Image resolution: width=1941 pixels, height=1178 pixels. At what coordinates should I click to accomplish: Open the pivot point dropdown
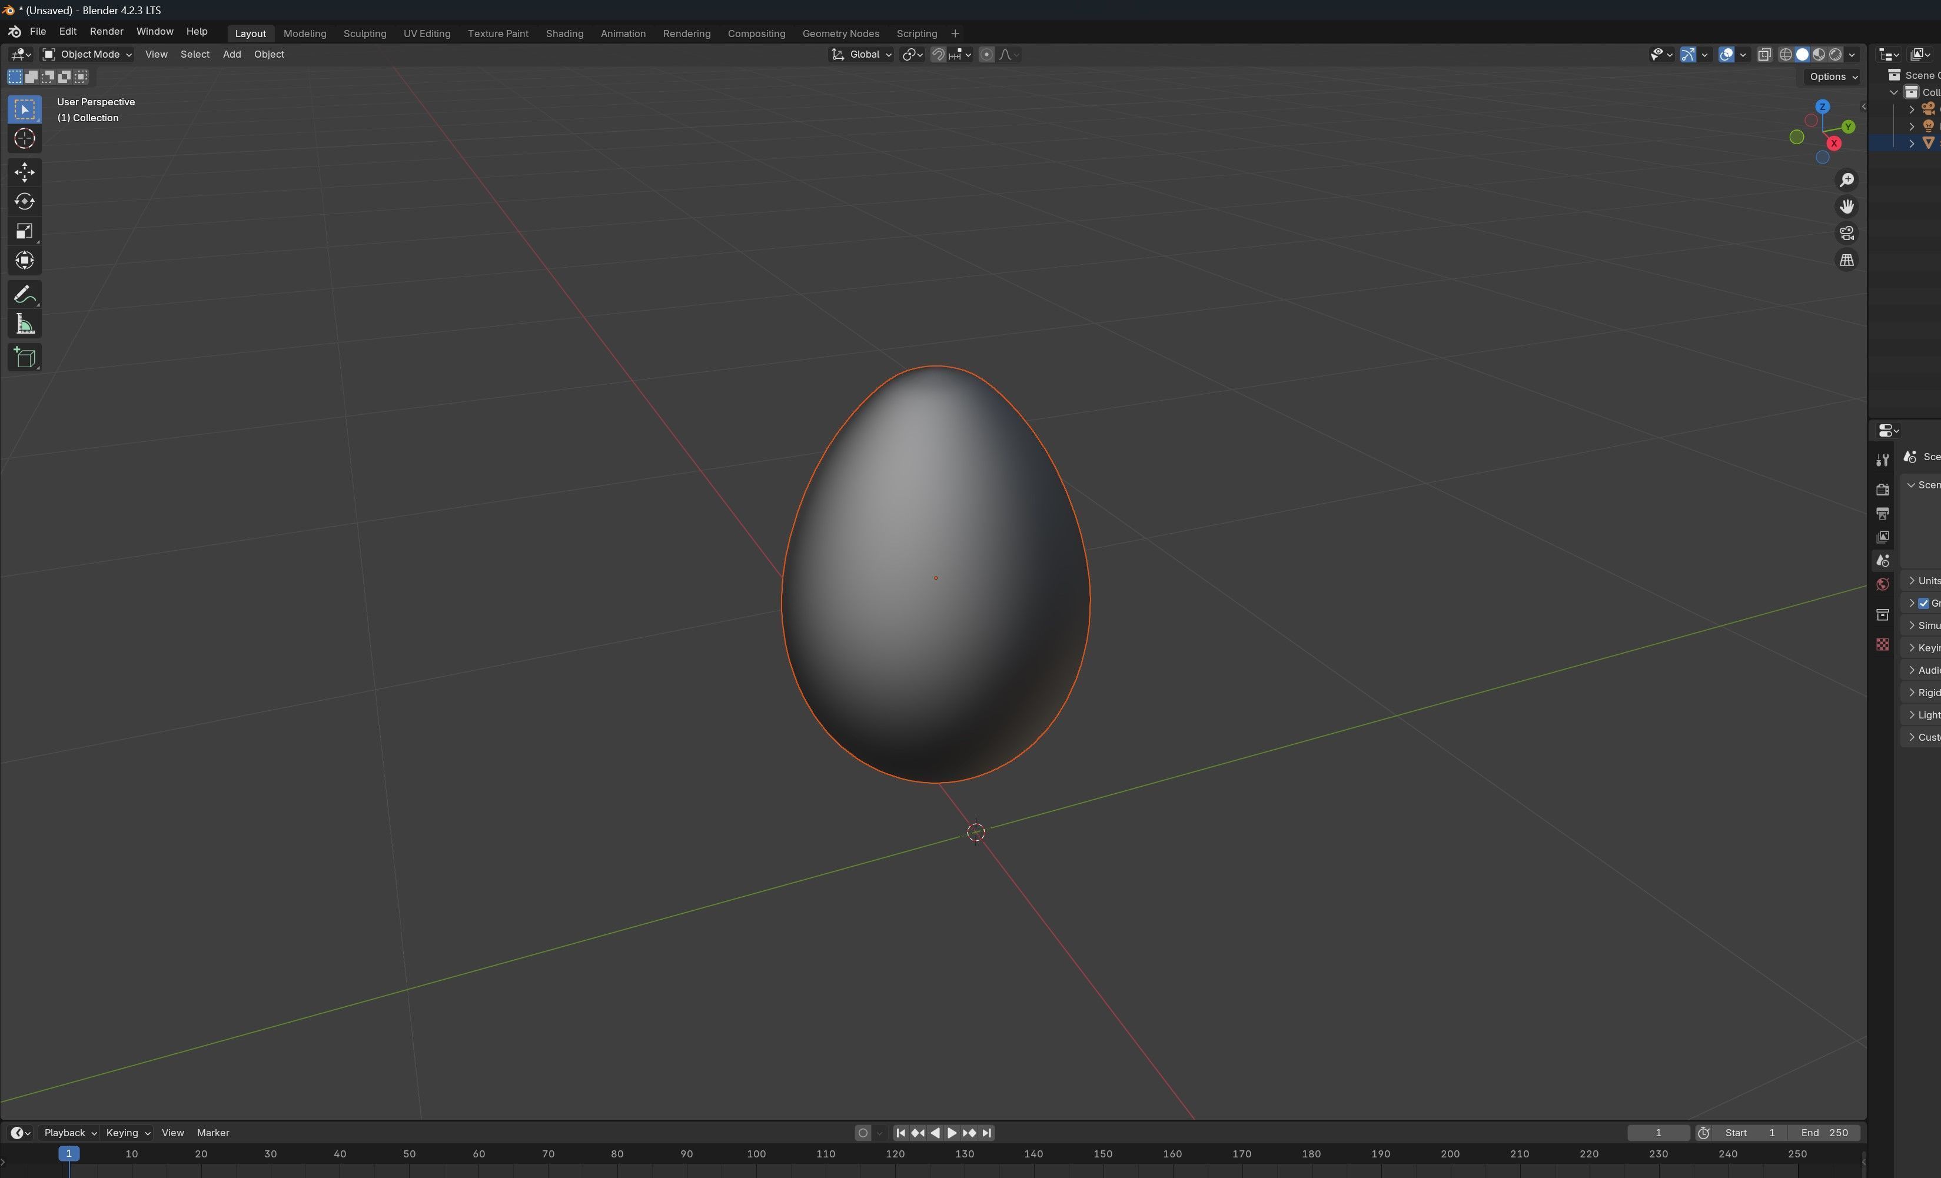pyautogui.click(x=912, y=54)
